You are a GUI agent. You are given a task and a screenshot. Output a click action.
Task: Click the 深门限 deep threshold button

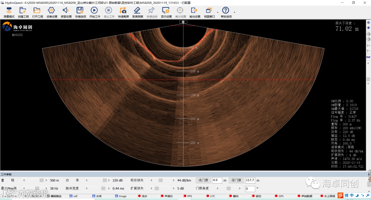click(x=236, y=180)
